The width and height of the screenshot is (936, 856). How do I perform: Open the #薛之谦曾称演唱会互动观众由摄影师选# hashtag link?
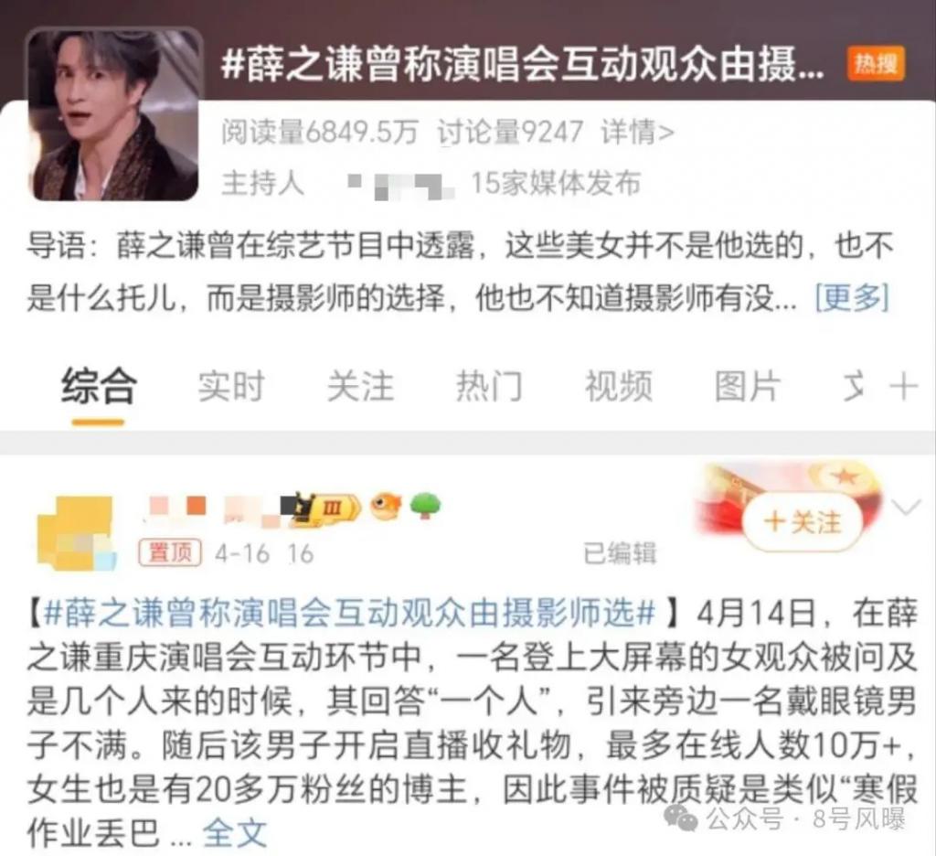click(350, 614)
